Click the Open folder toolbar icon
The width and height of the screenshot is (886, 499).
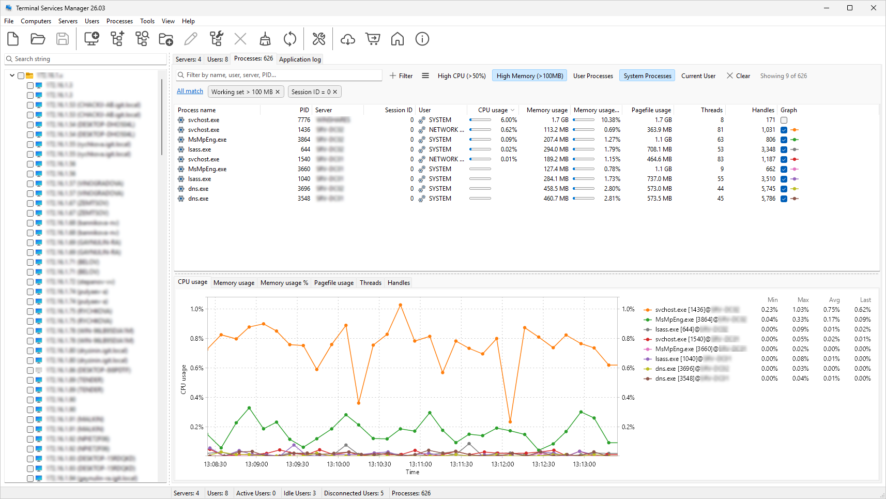point(38,39)
